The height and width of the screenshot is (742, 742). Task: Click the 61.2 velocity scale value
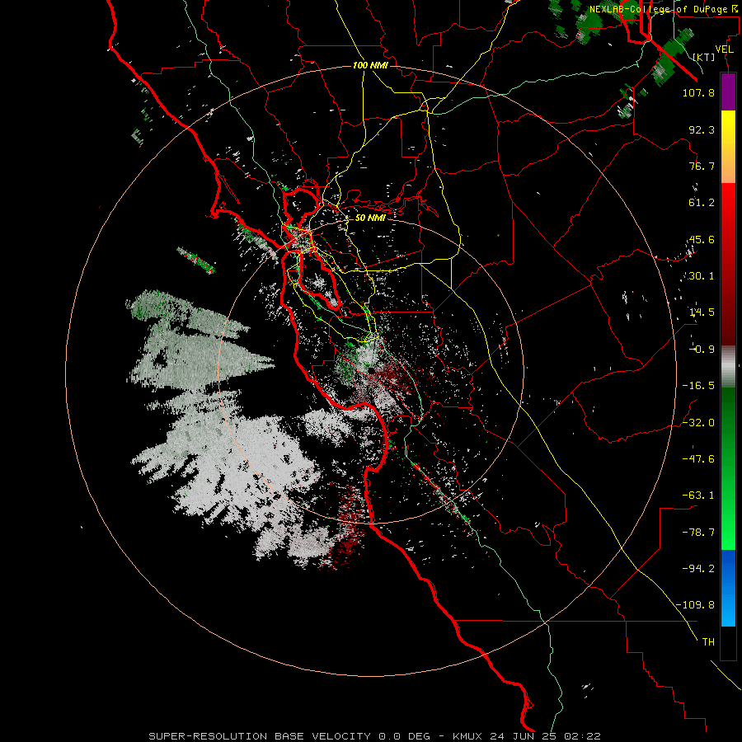click(x=702, y=203)
